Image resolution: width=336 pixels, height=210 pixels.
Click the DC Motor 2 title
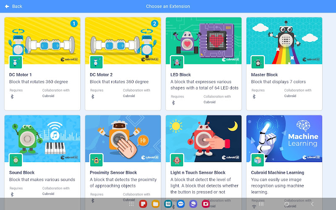click(101, 75)
